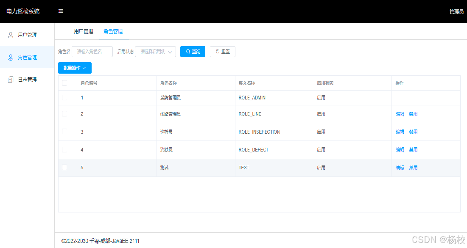Screen dimensions: 467x248
Task: Click the 角色管理 sidebar role icon
Action: [x=11, y=57]
